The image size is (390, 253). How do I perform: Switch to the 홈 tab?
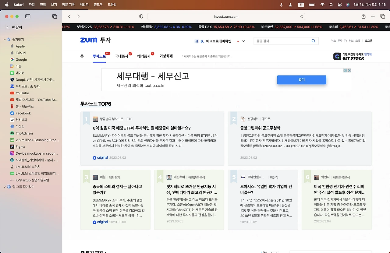point(82,56)
